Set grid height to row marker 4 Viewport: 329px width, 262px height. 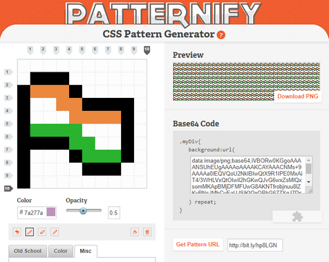point(8,111)
